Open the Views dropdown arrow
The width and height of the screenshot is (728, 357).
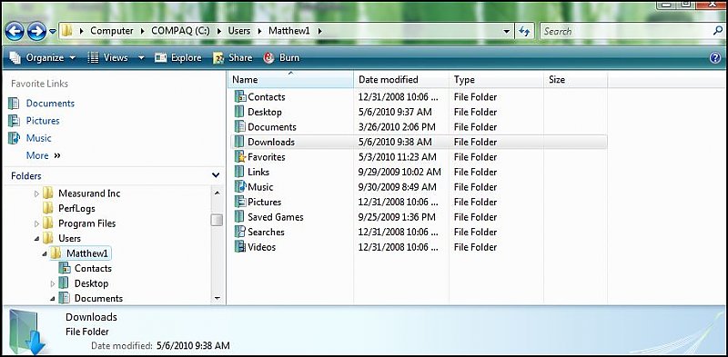141,58
